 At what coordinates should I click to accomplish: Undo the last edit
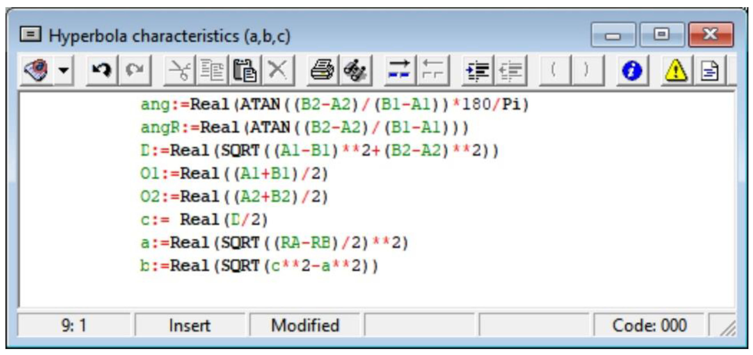[x=102, y=70]
